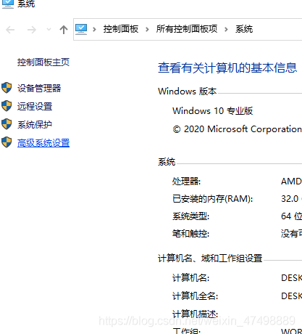The image size is (302, 334).
Task: Open the recent locations dropdown arrow
Action: pyautogui.click(x=49, y=30)
